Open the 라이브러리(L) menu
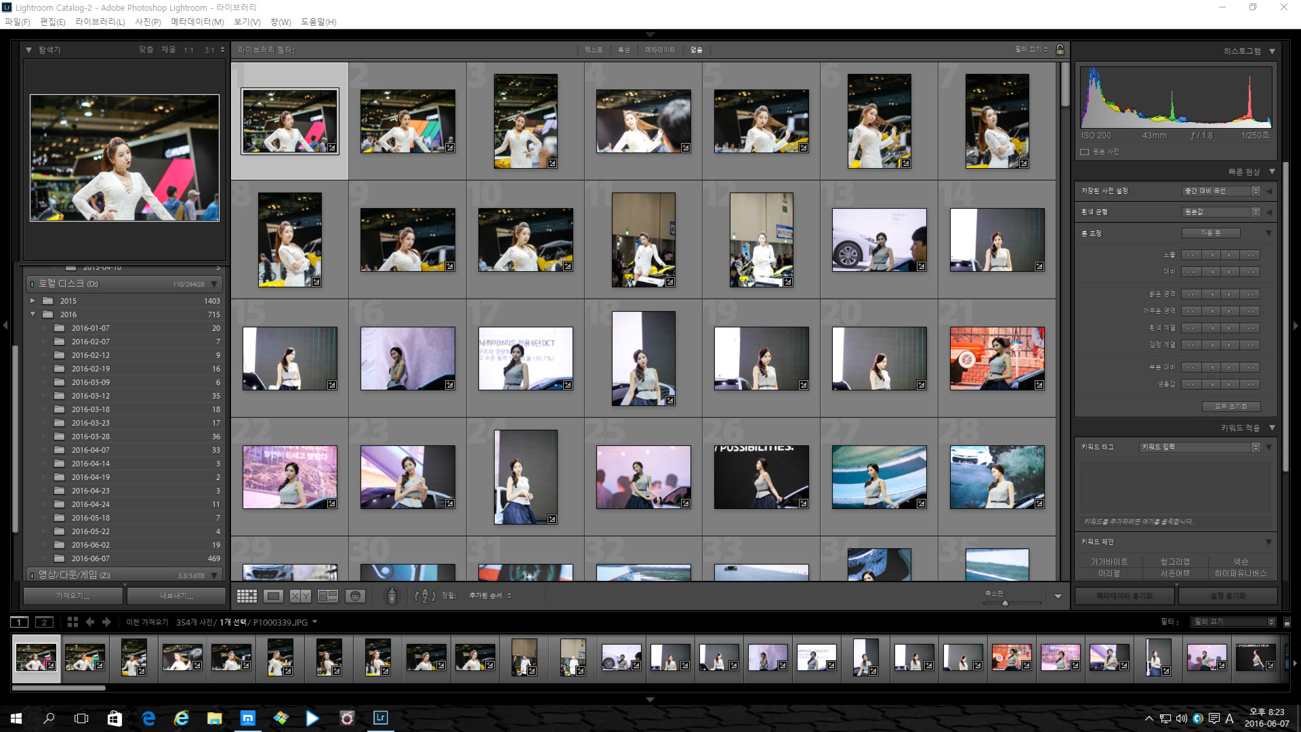 100,22
